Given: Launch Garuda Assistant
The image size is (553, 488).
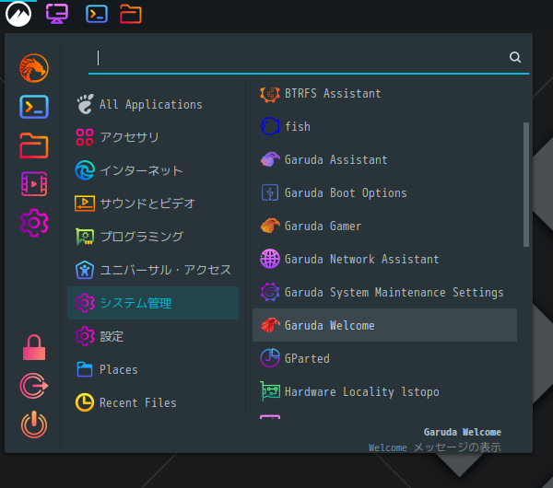Looking at the screenshot, I should 384,159.
